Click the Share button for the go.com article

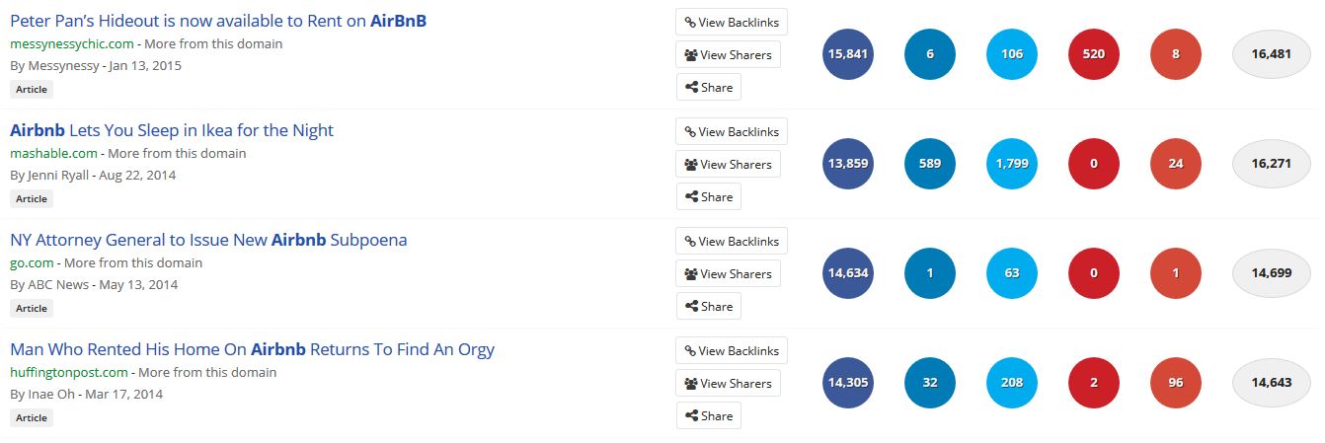click(x=708, y=306)
